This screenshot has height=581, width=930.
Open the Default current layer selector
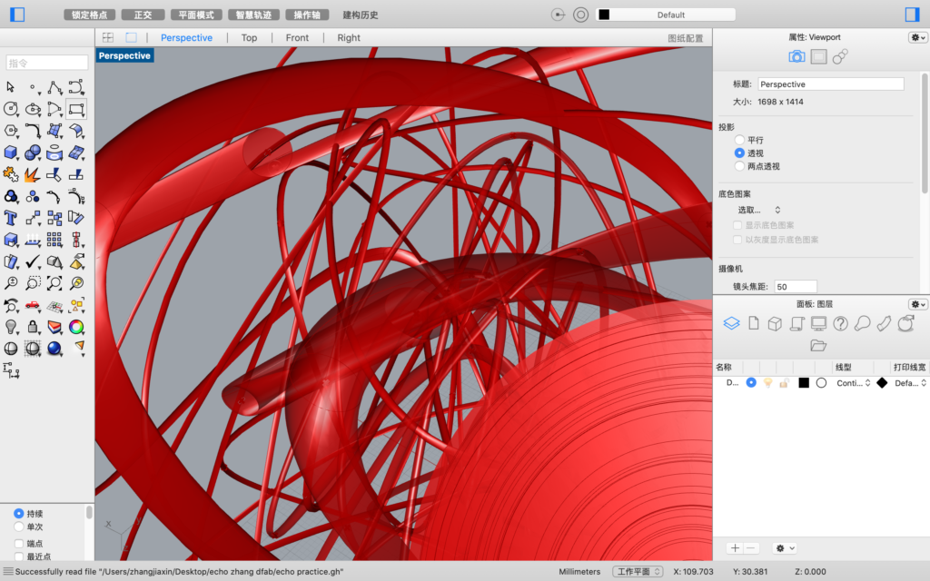click(666, 15)
